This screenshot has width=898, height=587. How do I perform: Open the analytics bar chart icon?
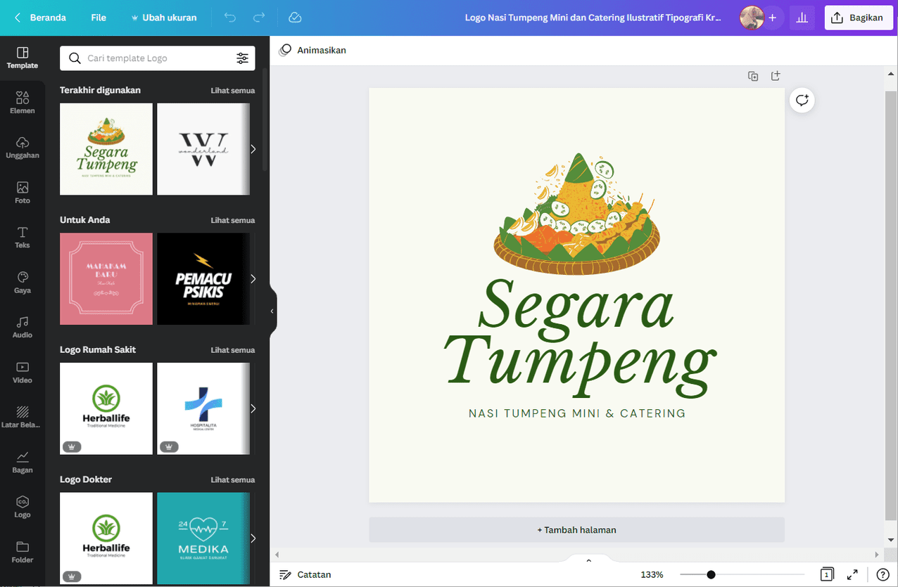(802, 18)
